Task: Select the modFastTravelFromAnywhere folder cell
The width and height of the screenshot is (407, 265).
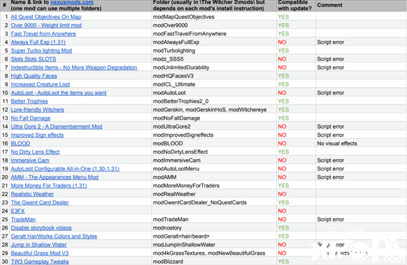Action: pyautogui.click(x=214, y=34)
